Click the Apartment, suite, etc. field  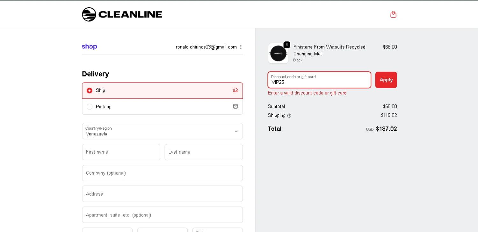click(x=163, y=215)
